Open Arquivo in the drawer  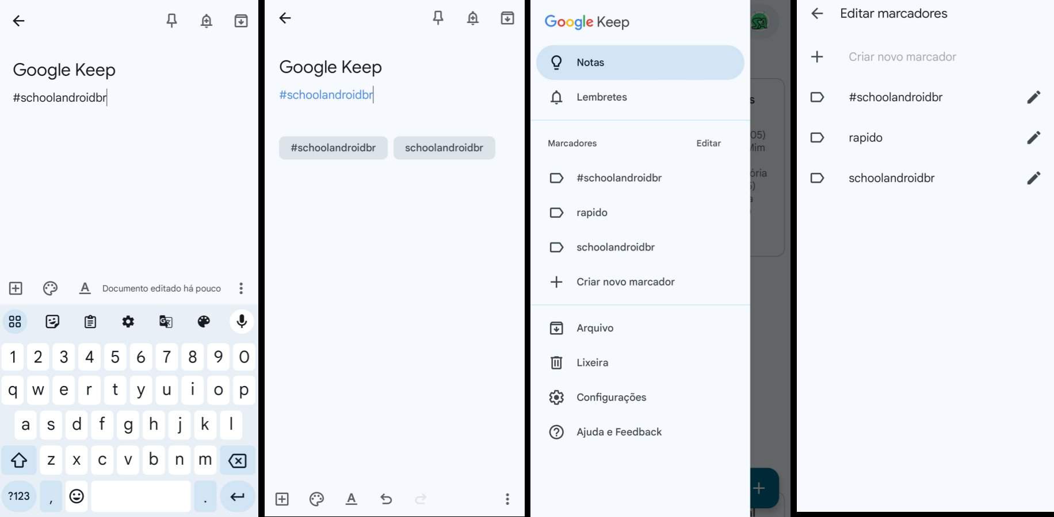tap(640, 328)
